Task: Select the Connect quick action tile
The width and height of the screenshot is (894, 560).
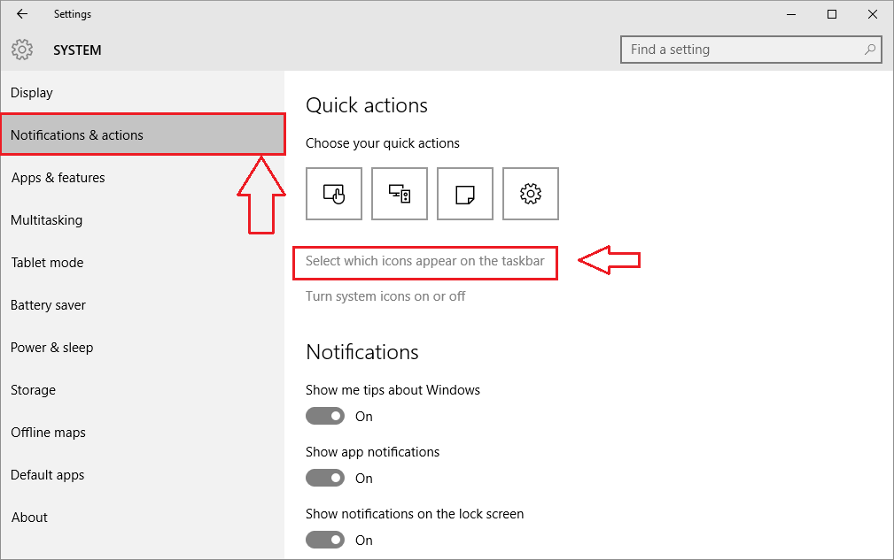Action: (x=400, y=194)
